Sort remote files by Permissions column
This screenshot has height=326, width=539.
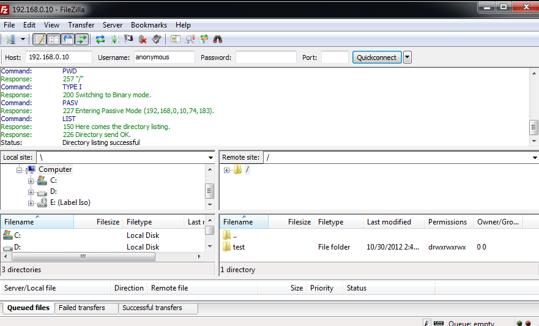pyautogui.click(x=448, y=222)
